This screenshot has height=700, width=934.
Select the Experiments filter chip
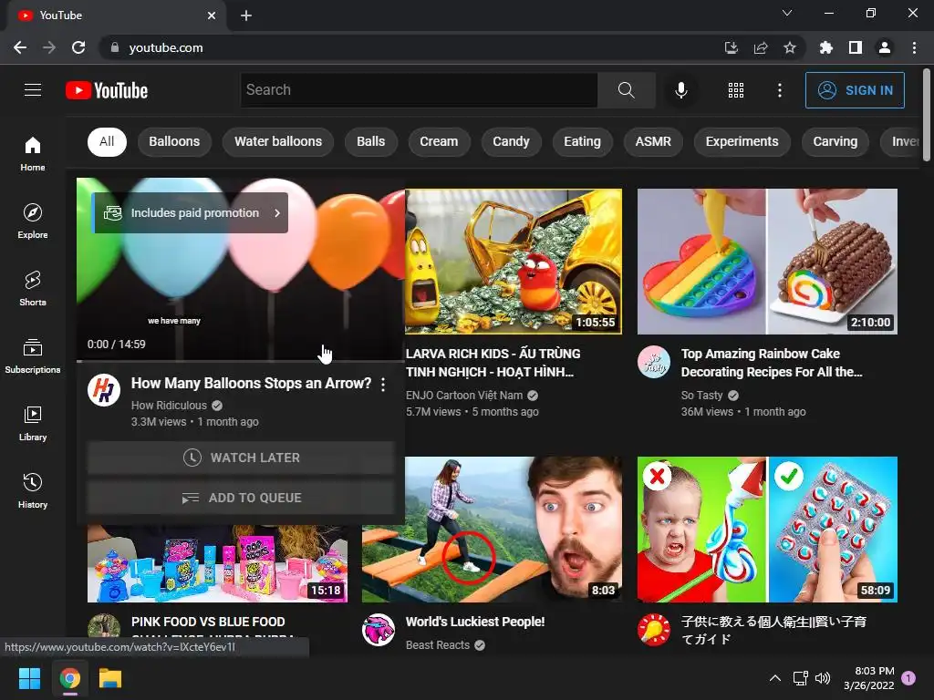pos(742,141)
